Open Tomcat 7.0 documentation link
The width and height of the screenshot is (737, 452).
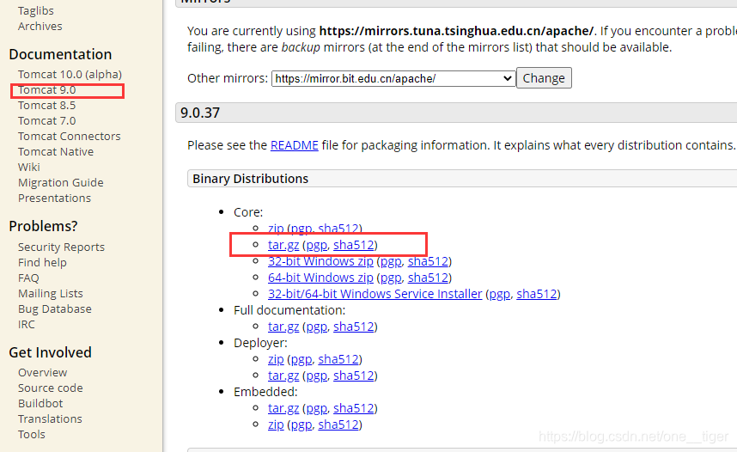point(46,121)
